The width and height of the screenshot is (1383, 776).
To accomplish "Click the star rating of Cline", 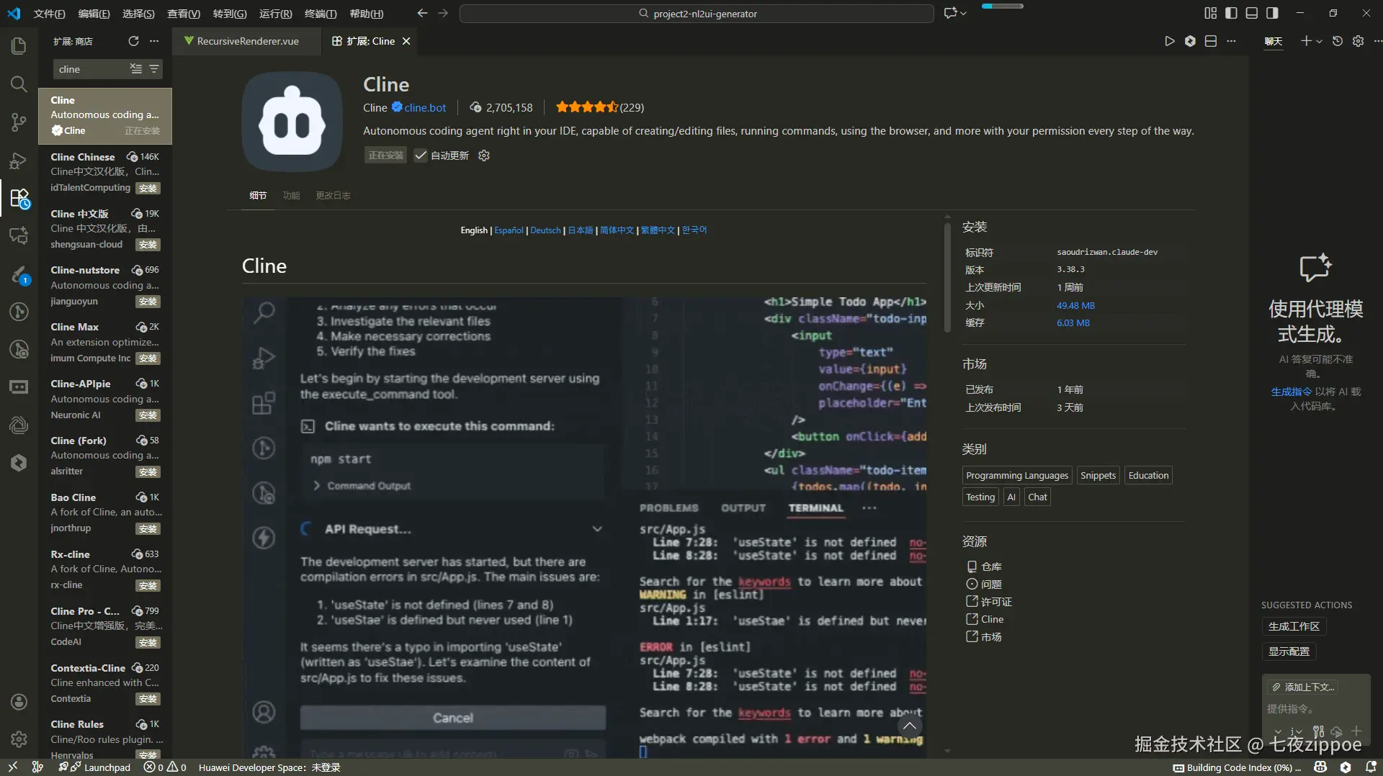I will [x=587, y=107].
